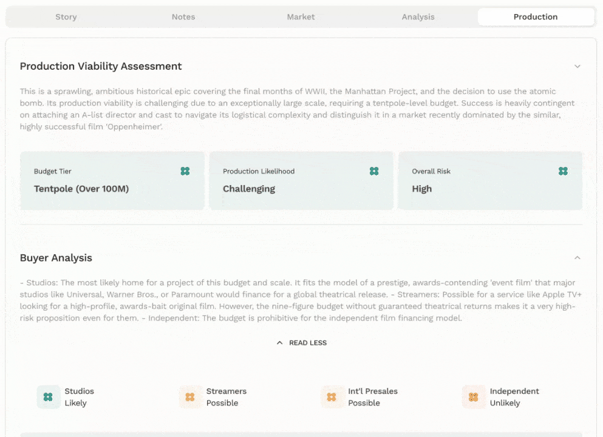
Task: Select the Challenging production likelihood card
Action: [301, 181]
